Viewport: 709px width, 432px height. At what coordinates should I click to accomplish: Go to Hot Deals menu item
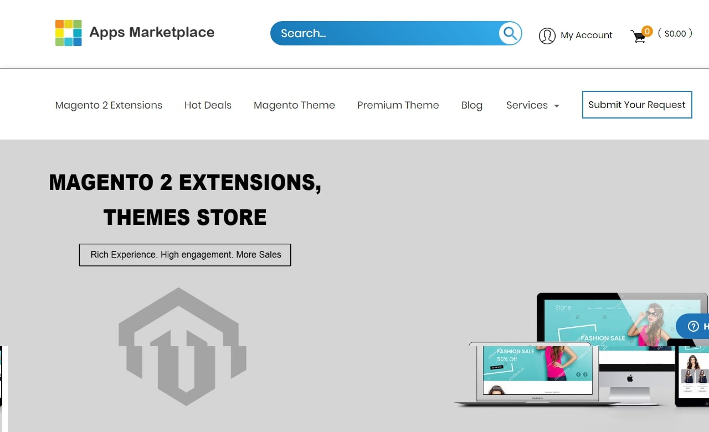tap(208, 105)
